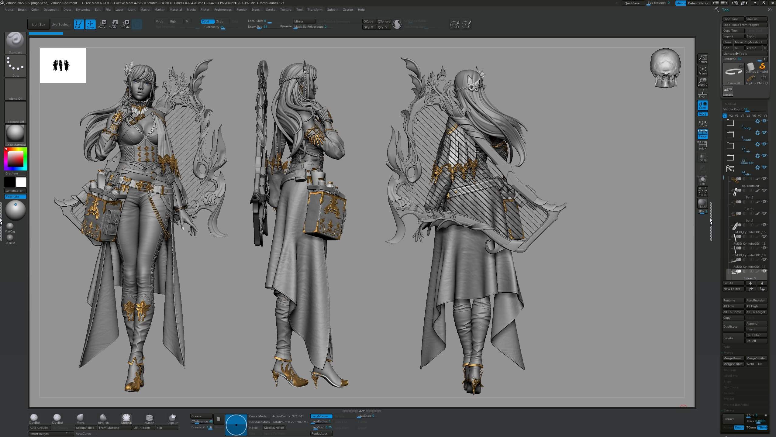Viewport: 776px width, 437px height.
Task: Expand the Merge section header
Action: (728, 353)
